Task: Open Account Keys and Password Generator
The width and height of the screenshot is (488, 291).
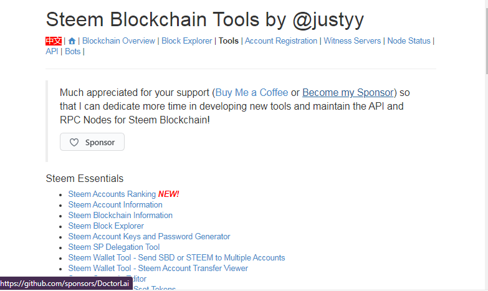Action: [x=149, y=237]
